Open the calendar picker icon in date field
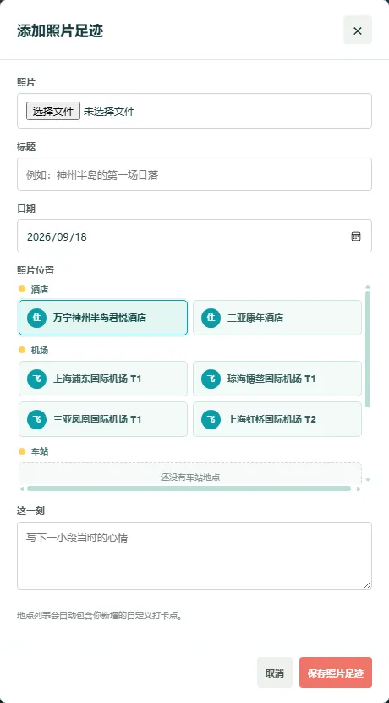This screenshot has width=389, height=703. (356, 236)
